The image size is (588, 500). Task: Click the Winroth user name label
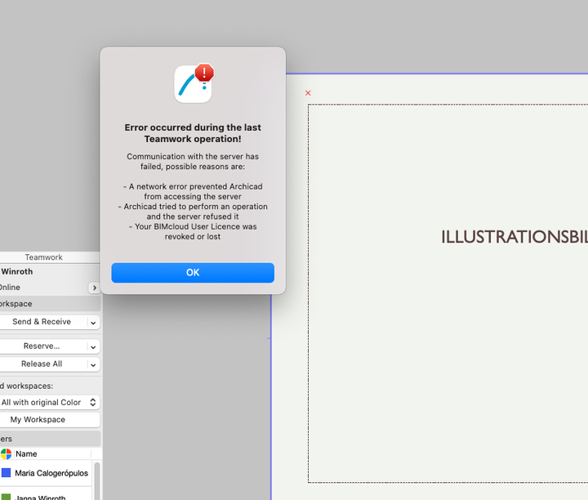point(17,271)
